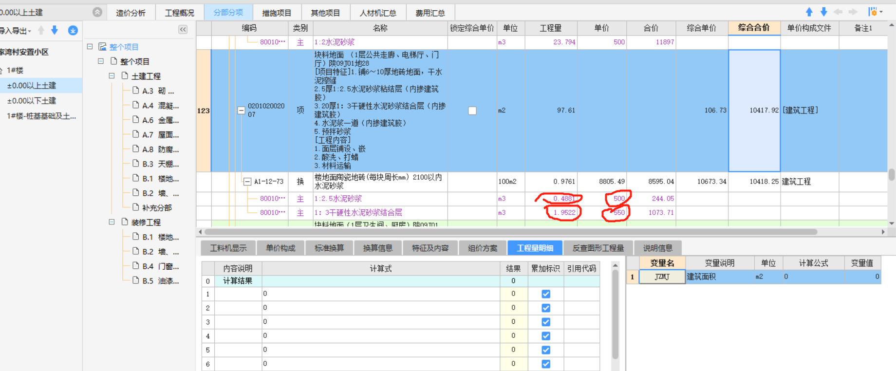Viewport: 896px width, 371px height.
Task: Switch to the 造价分析 tab
Action: click(131, 13)
